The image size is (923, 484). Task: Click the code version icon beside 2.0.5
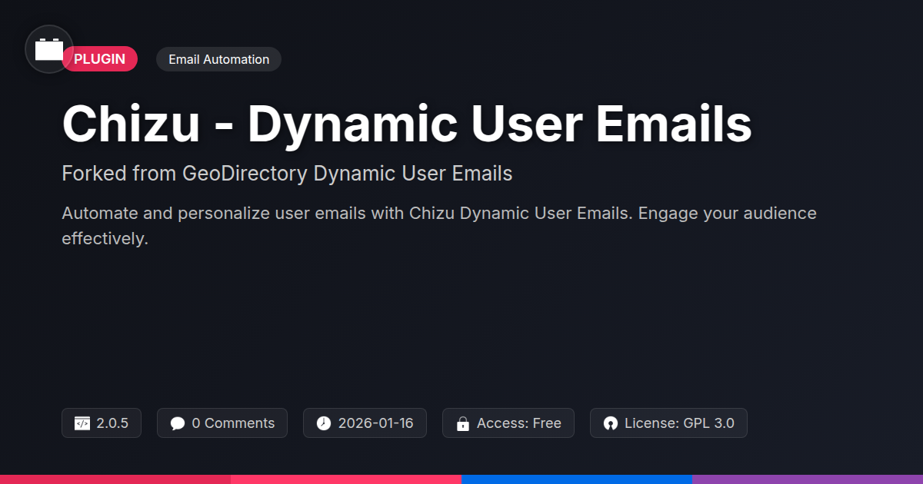coord(82,423)
